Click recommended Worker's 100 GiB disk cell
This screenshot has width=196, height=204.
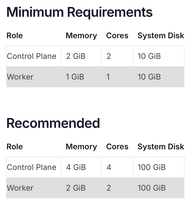point(152,188)
